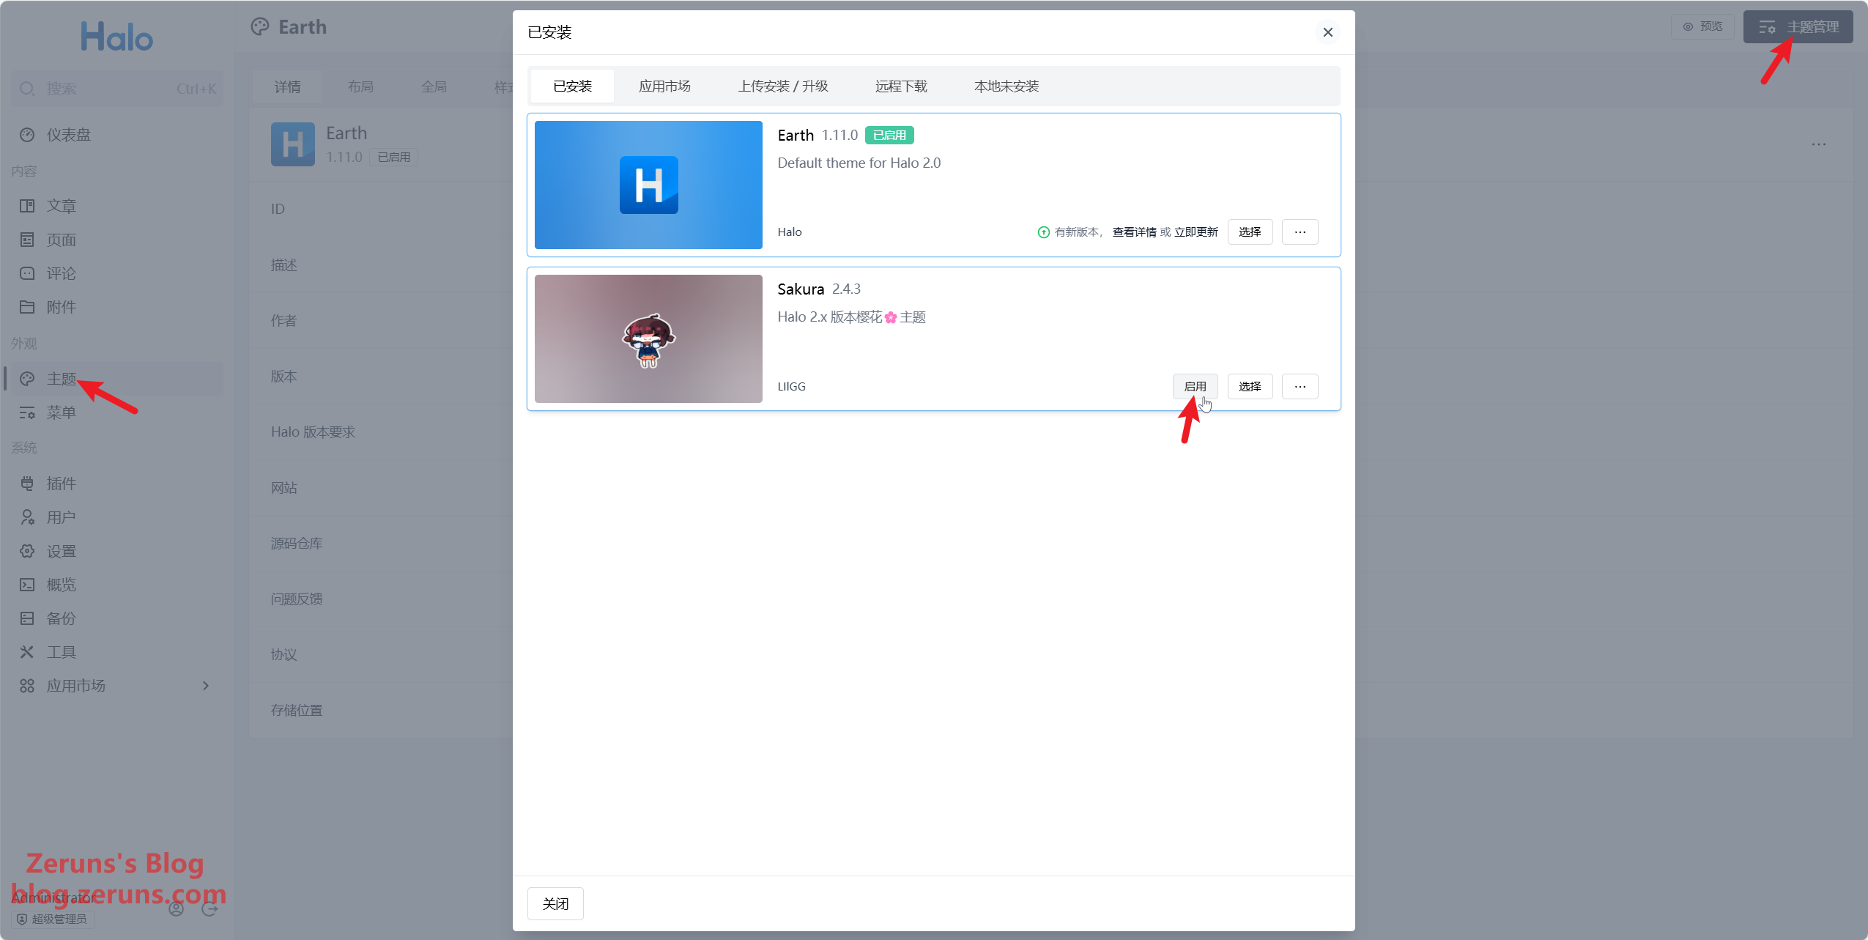Open the 插件 plugins page via plug icon
1868x940 pixels.
27,483
